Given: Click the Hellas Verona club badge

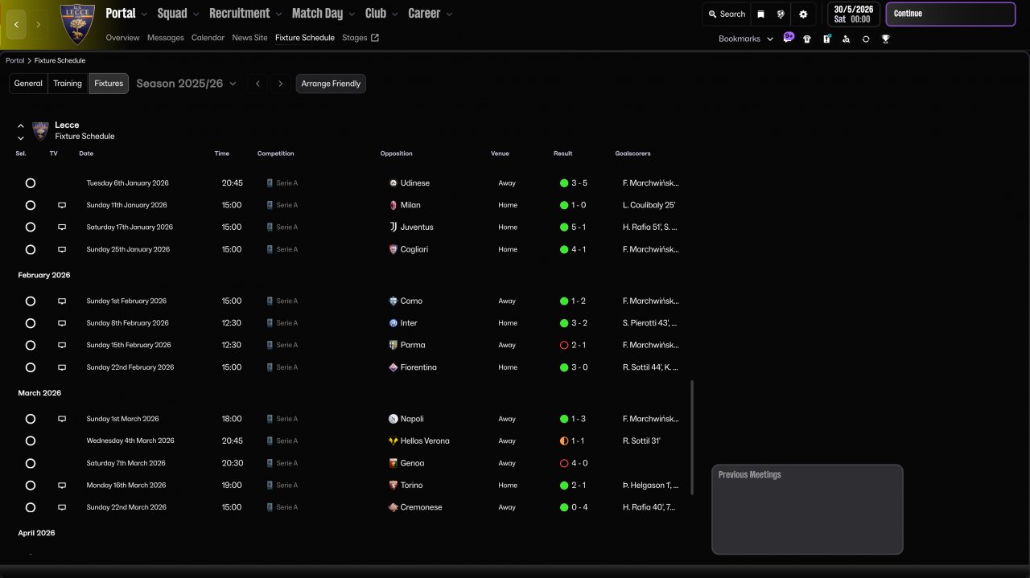Looking at the screenshot, I should point(393,441).
